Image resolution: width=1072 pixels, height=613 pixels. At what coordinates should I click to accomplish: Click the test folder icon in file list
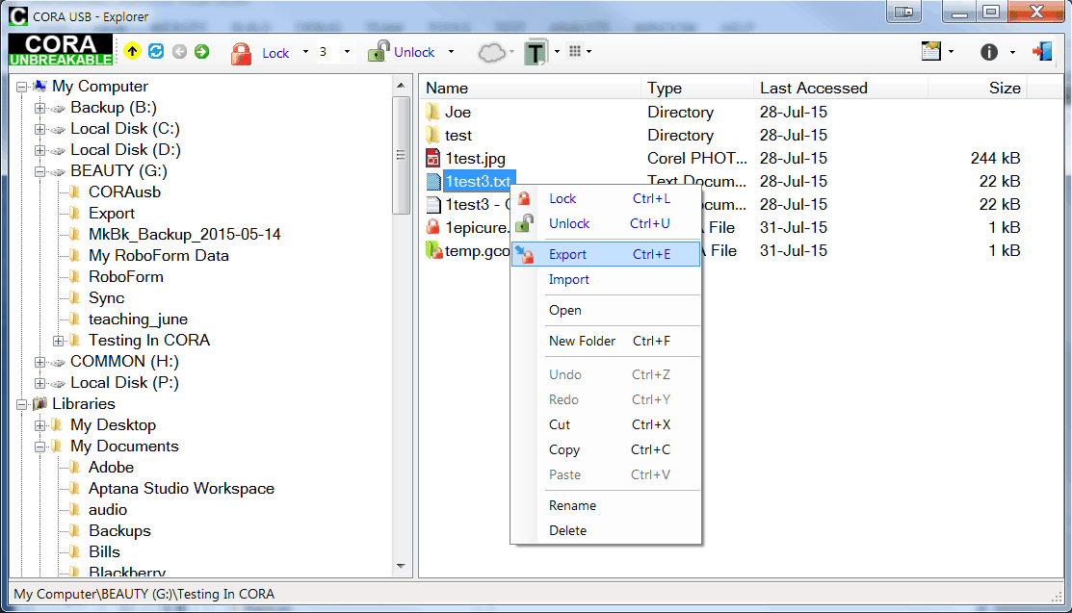click(432, 136)
